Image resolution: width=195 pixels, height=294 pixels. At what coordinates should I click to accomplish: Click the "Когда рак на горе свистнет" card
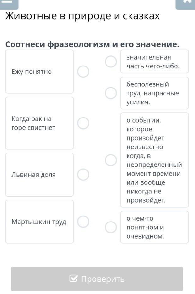[x=39, y=123]
